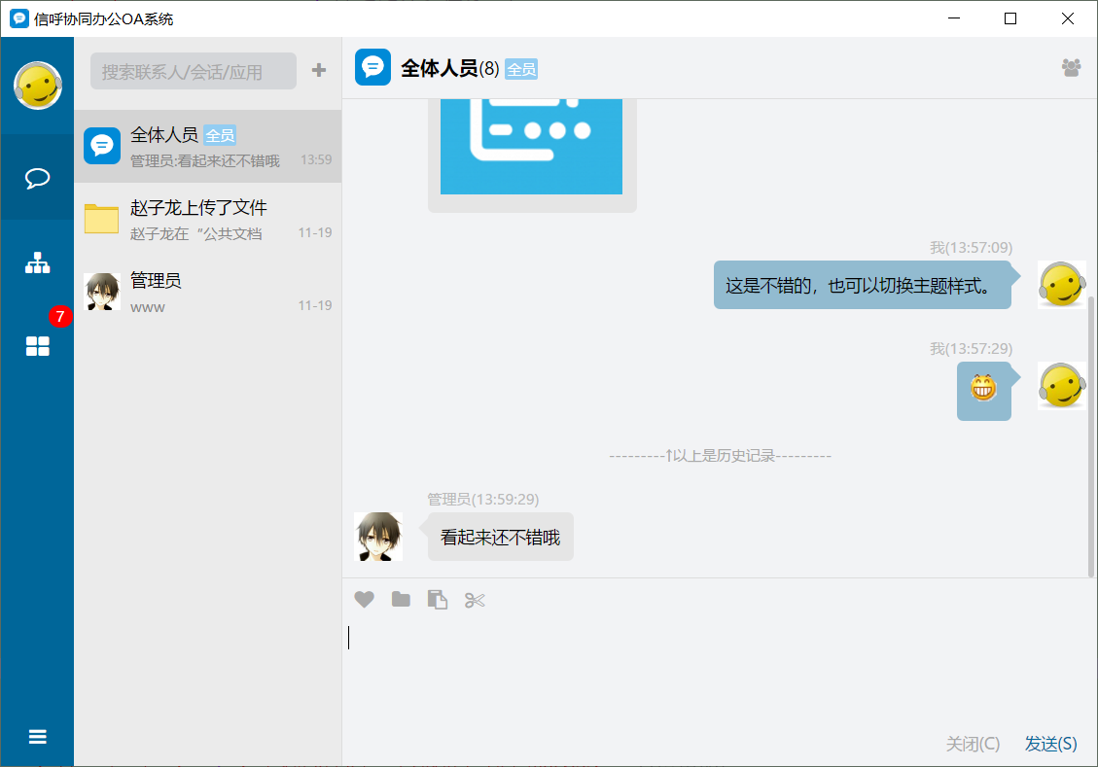
Task: View group members icon in chat header
Action: click(1071, 68)
